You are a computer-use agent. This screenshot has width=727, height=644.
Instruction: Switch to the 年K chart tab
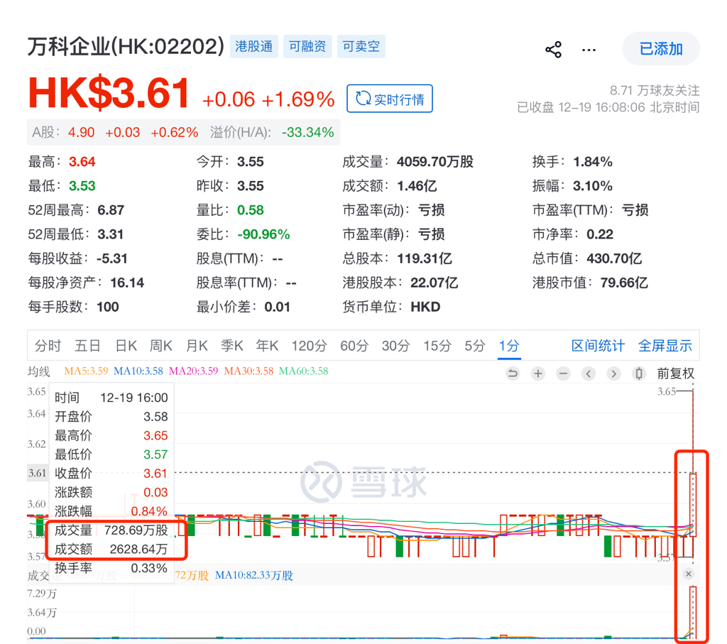(x=267, y=346)
